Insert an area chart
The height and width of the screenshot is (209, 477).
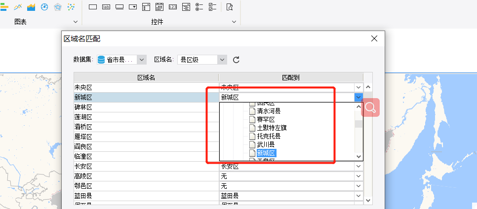(x=31, y=7)
